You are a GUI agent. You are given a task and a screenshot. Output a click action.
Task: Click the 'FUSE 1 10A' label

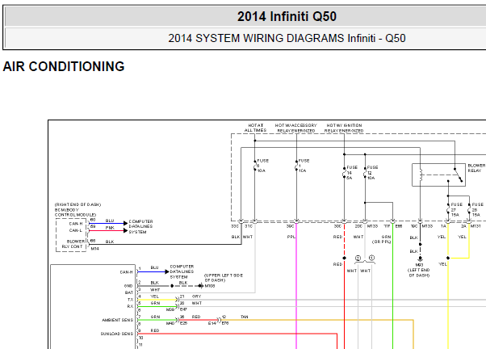click(304, 166)
